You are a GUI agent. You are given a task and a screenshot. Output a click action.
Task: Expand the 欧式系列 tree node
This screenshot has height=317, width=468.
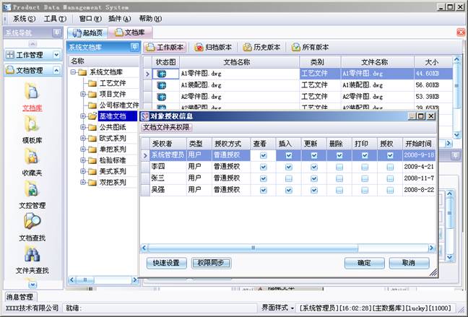coord(83,139)
